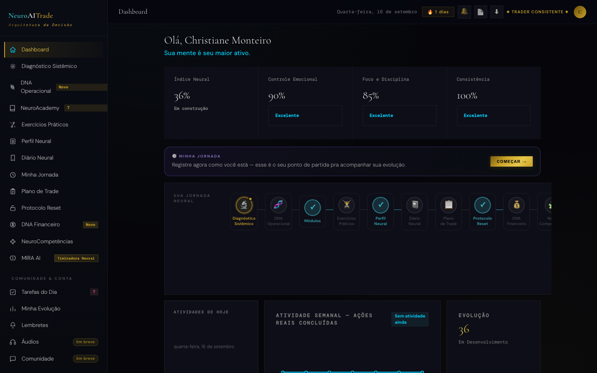Image resolution: width=597 pixels, height=373 pixels.
Task: Click the download arrow icon
Action: (497, 12)
